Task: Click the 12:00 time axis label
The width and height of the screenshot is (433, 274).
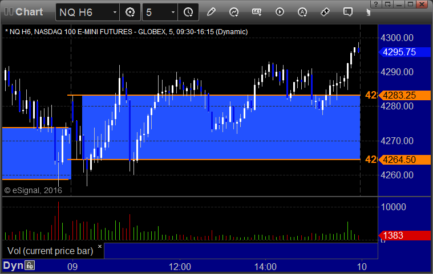Action: [180, 267]
